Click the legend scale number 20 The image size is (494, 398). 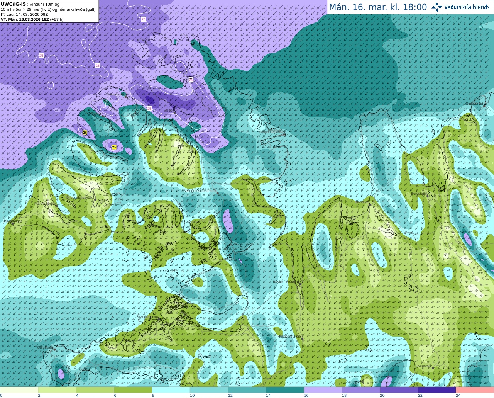382,395
